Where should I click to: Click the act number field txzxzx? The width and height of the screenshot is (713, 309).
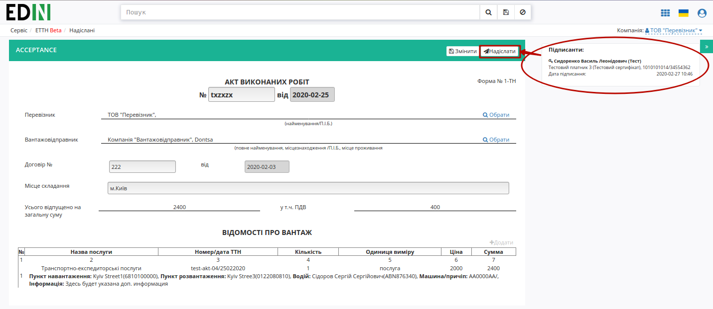(x=242, y=94)
